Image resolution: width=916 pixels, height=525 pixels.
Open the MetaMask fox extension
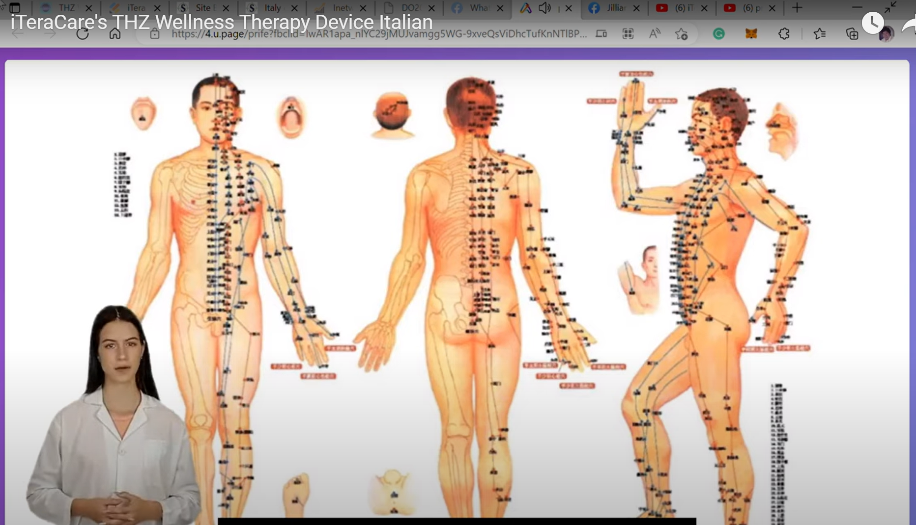click(751, 34)
